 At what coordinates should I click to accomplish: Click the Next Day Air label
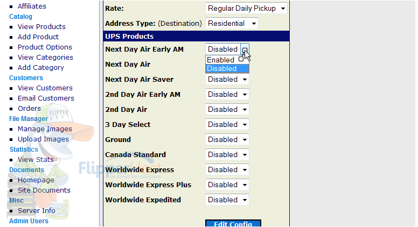coord(128,65)
